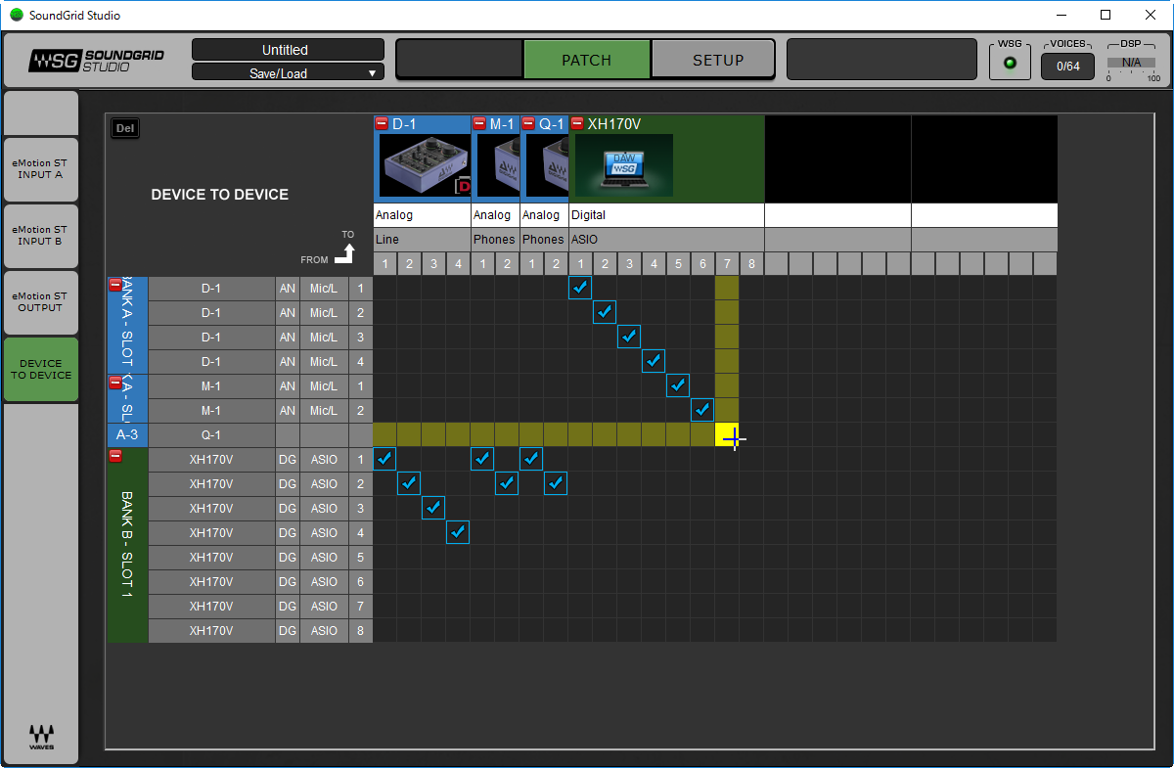Unpatch XH170V ASIO 1 to Q-1 Phones 1
The height and width of the screenshot is (768, 1174).
tap(531, 459)
